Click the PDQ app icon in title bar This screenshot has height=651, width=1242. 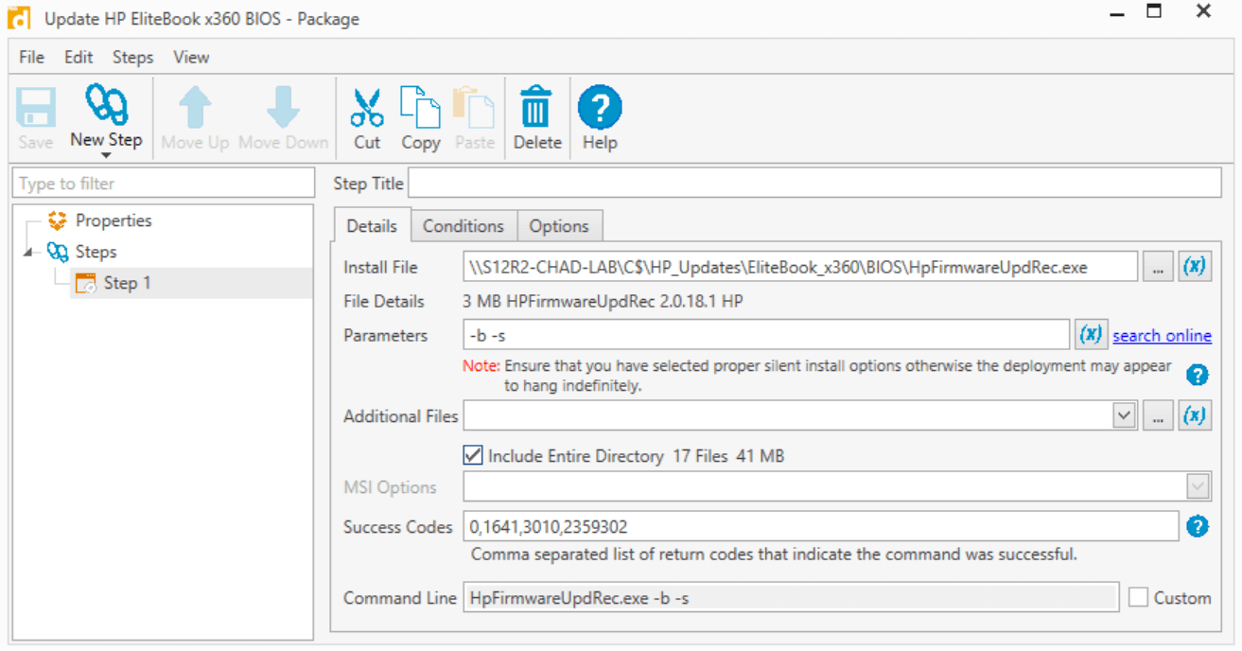pyautogui.click(x=19, y=18)
